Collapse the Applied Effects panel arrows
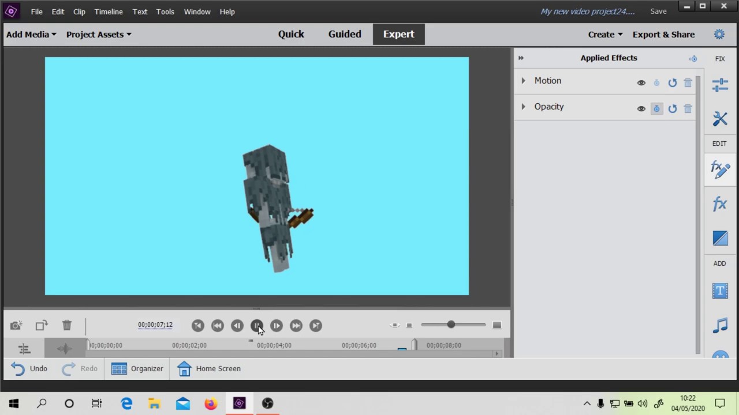The image size is (739, 415). (521, 58)
